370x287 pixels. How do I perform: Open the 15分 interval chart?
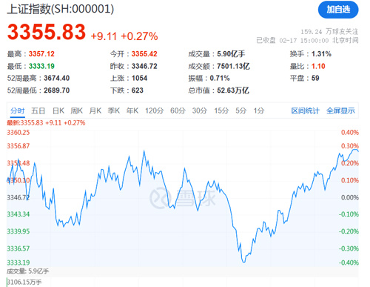[x=221, y=110]
